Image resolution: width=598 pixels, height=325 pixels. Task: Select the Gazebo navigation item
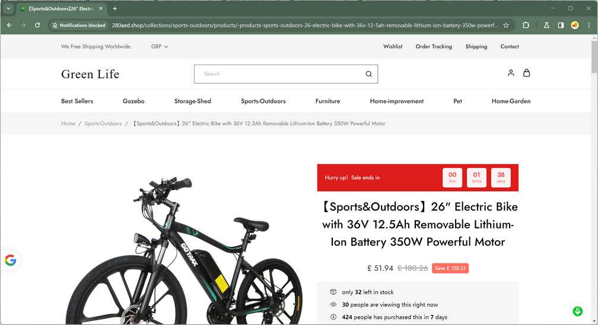point(133,101)
